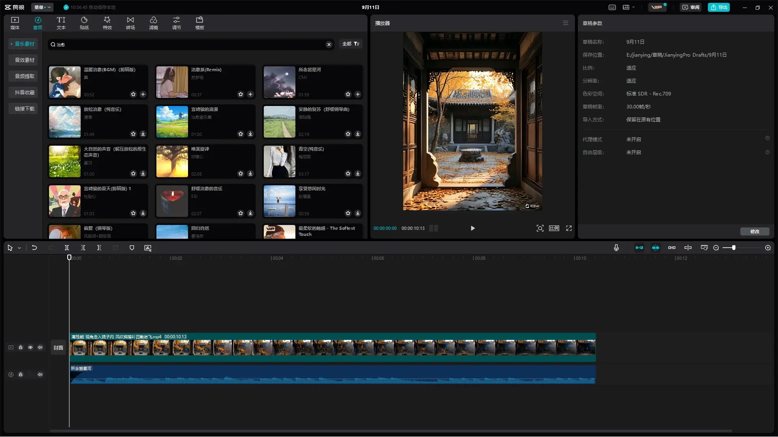Add 治愈系(Remix) track to timeline
778x437 pixels.
click(x=250, y=94)
